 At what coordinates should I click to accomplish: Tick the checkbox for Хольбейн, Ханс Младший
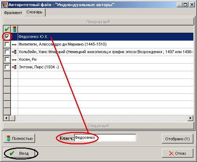[7, 52]
